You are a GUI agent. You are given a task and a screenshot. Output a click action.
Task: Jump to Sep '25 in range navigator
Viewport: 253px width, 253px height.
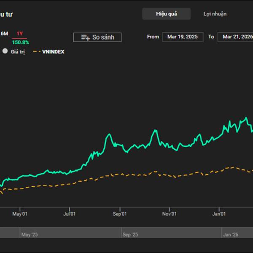point(129,234)
